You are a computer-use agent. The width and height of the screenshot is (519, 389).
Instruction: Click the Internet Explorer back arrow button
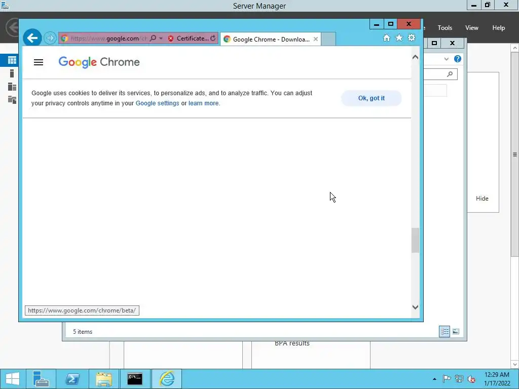pyautogui.click(x=32, y=38)
